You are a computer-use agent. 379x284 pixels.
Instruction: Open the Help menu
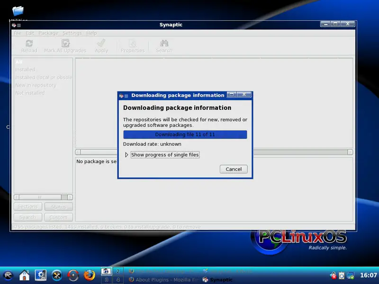coord(91,33)
